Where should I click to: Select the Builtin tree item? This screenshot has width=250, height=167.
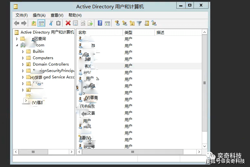click(x=38, y=51)
